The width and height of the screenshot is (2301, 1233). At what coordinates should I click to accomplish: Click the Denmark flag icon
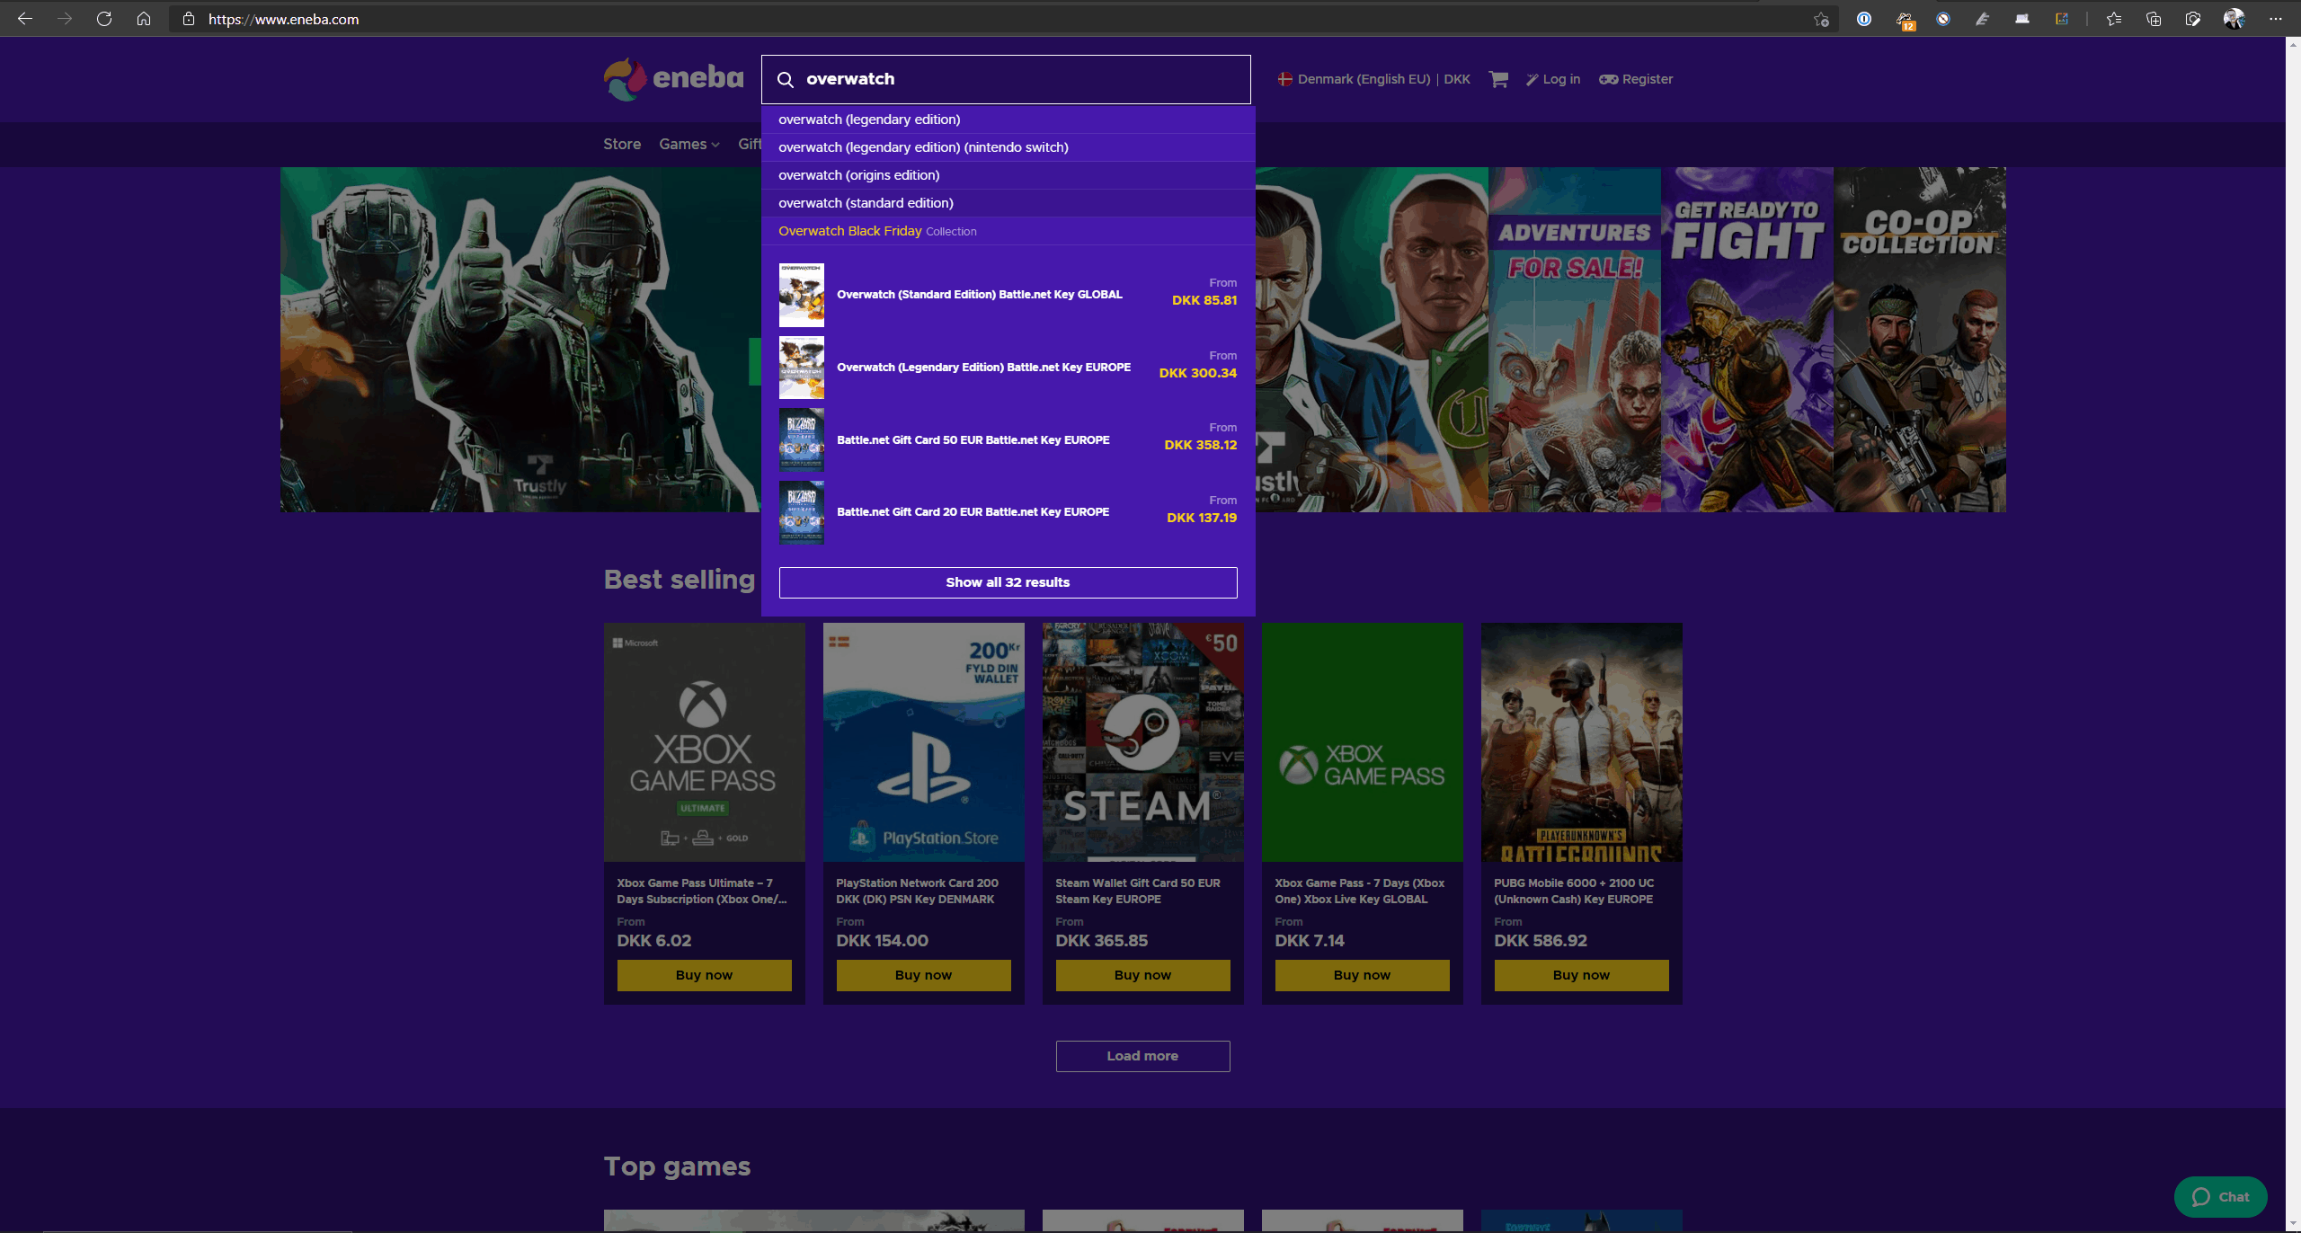(x=1285, y=79)
